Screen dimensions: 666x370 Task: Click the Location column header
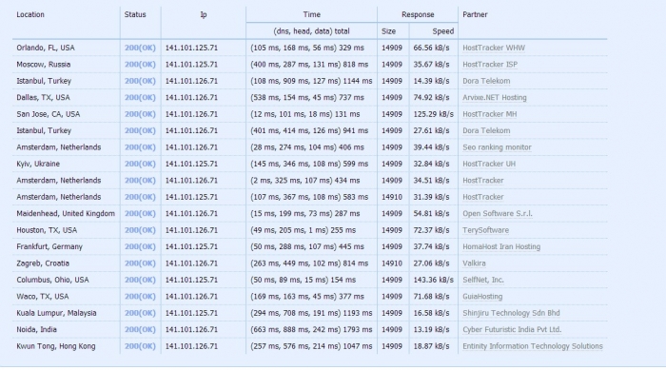click(x=30, y=14)
